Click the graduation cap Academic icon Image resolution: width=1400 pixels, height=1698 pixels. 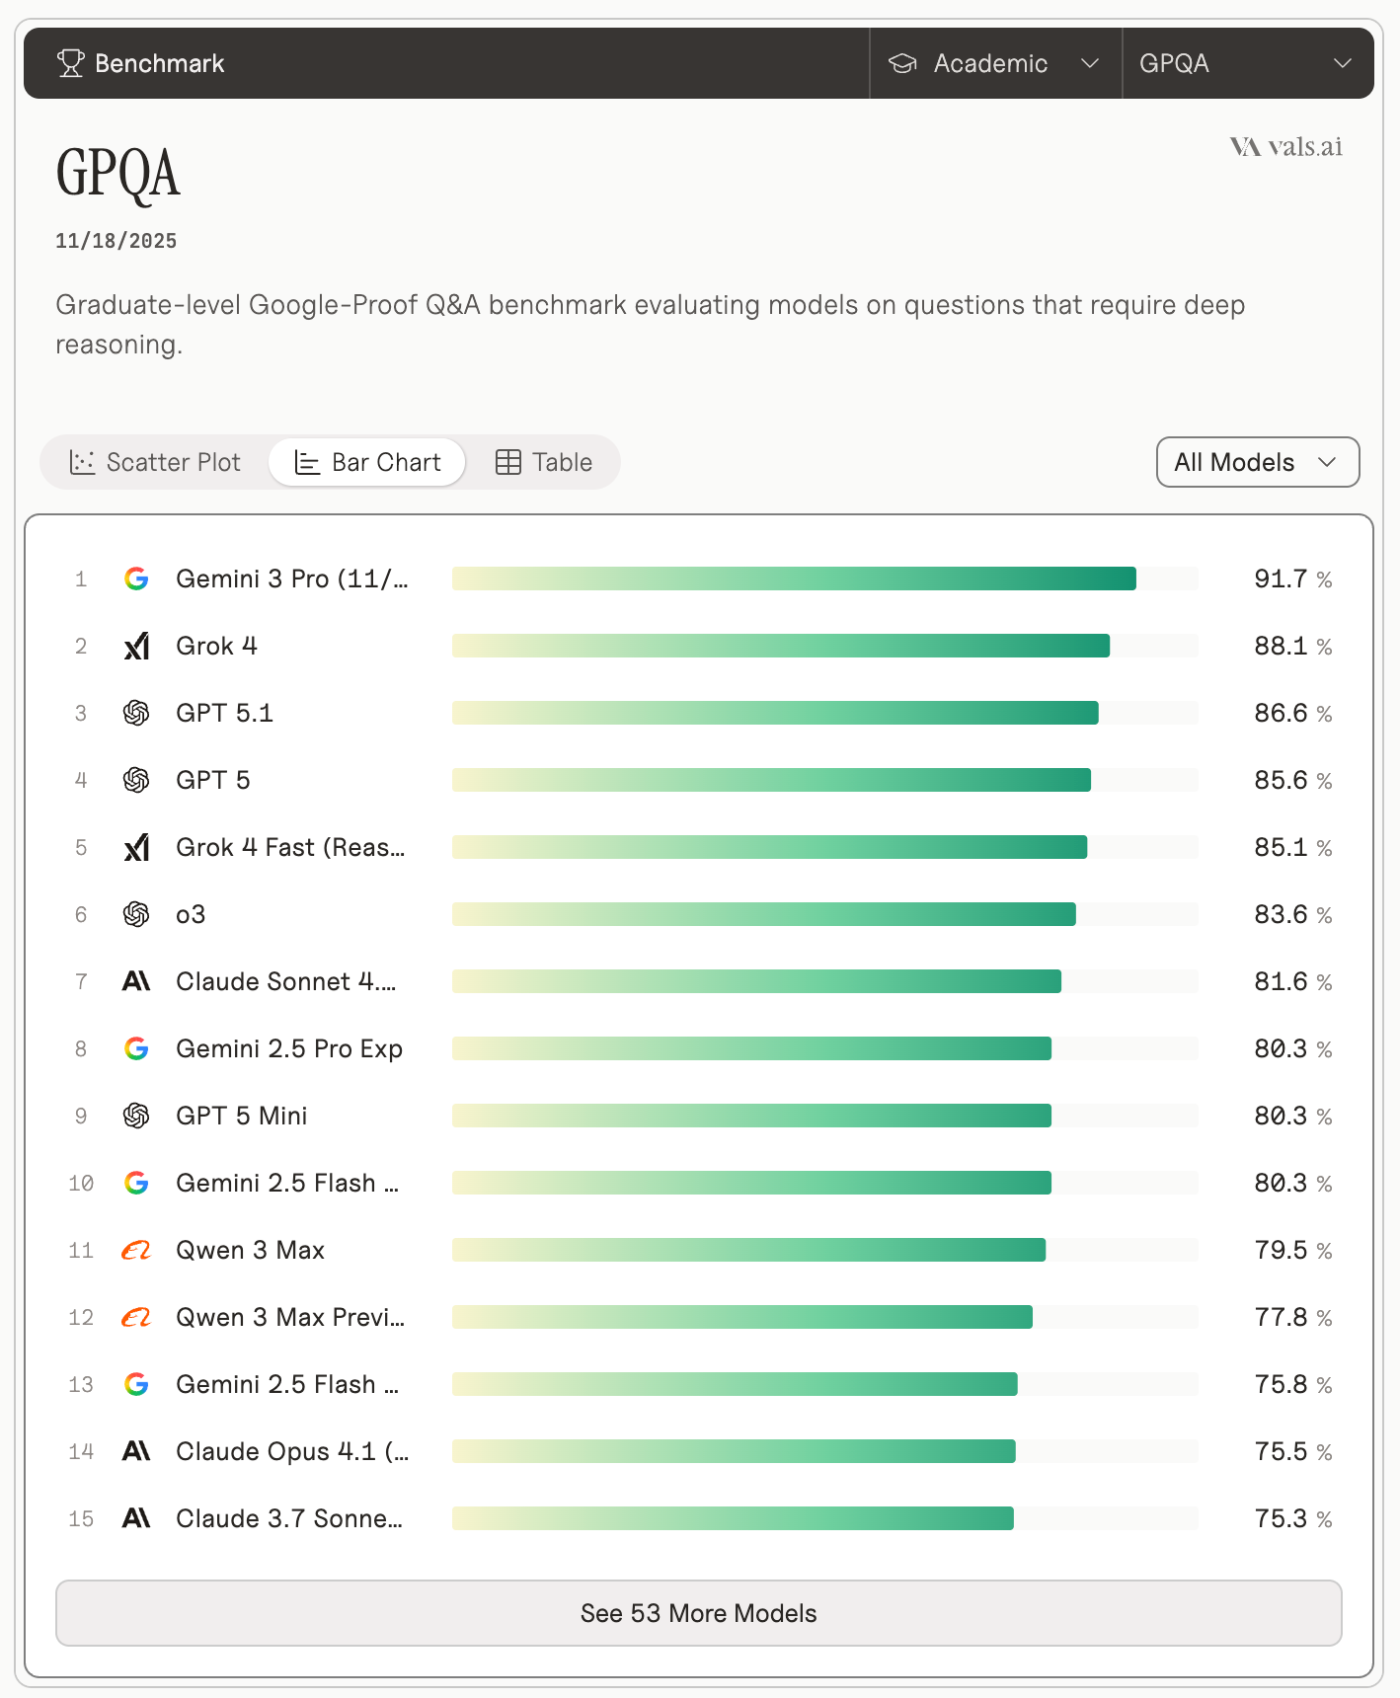tap(901, 62)
